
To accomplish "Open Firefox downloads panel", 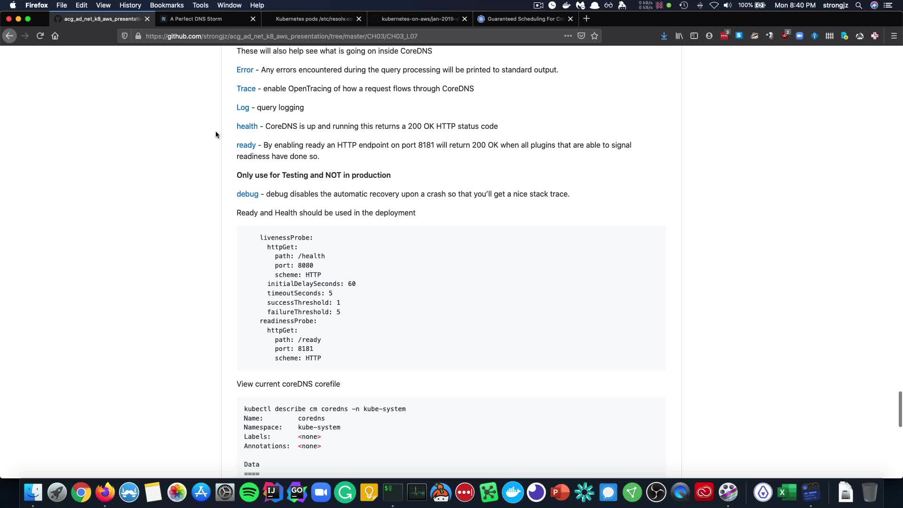I will point(664,36).
